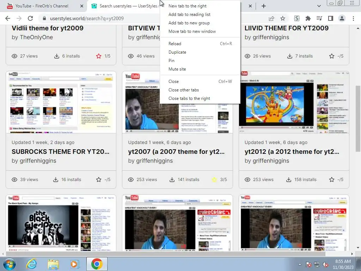Click the rating star on yt2012 card
The image size is (361, 271).
(331, 180)
